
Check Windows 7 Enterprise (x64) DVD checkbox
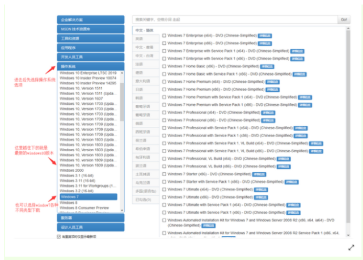pos(164,36)
